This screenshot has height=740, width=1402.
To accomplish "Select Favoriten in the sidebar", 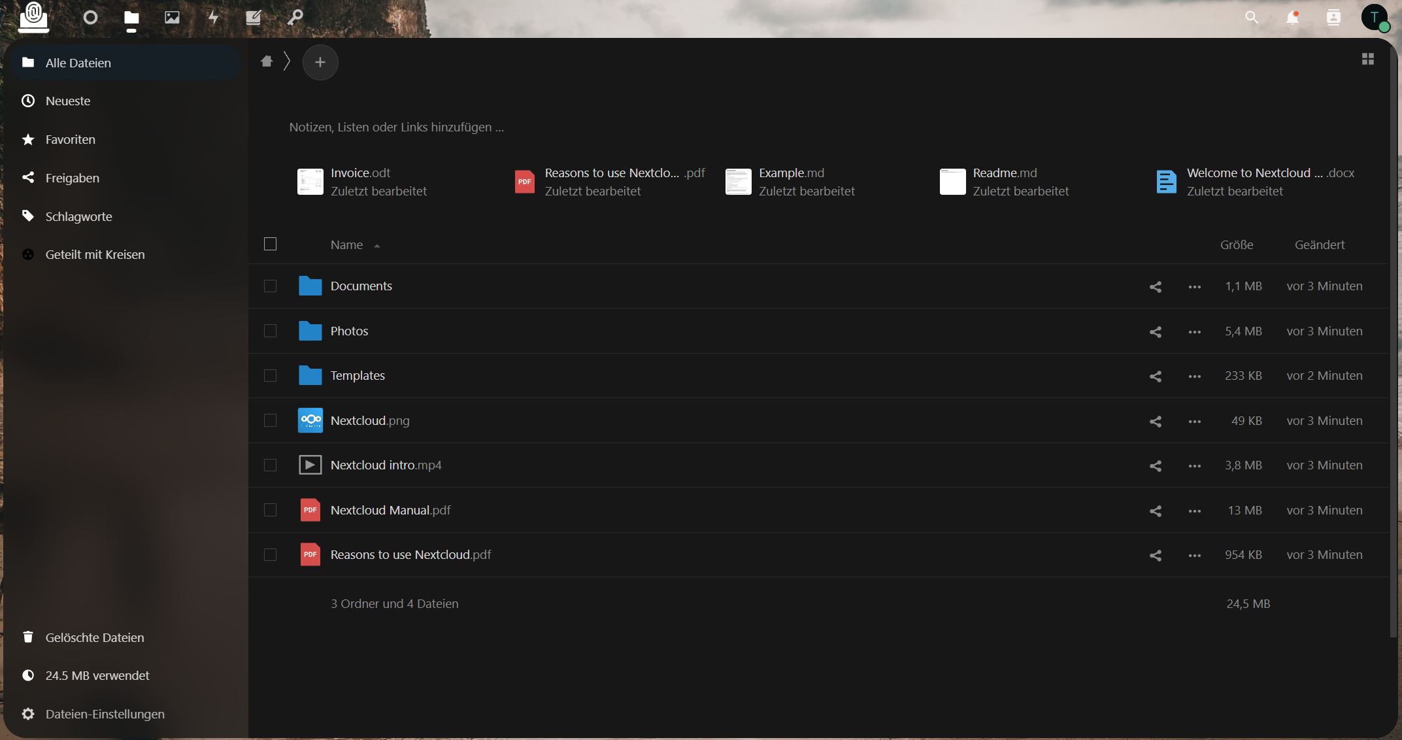I will pyautogui.click(x=71, y=139).
